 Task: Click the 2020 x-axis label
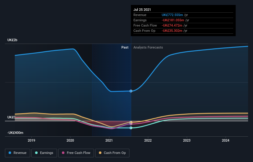[70, 140]
